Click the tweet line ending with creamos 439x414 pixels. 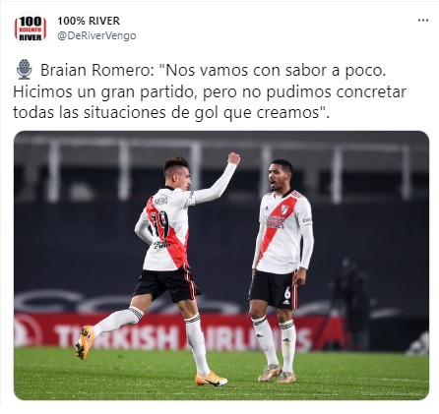(171, 113)
